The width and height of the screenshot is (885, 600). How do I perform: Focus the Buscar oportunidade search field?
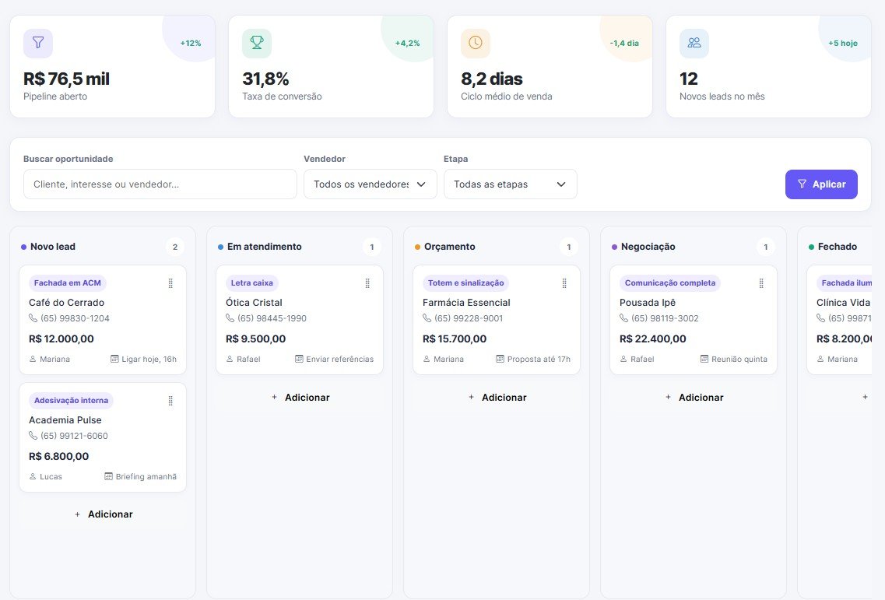click(160, 184)
